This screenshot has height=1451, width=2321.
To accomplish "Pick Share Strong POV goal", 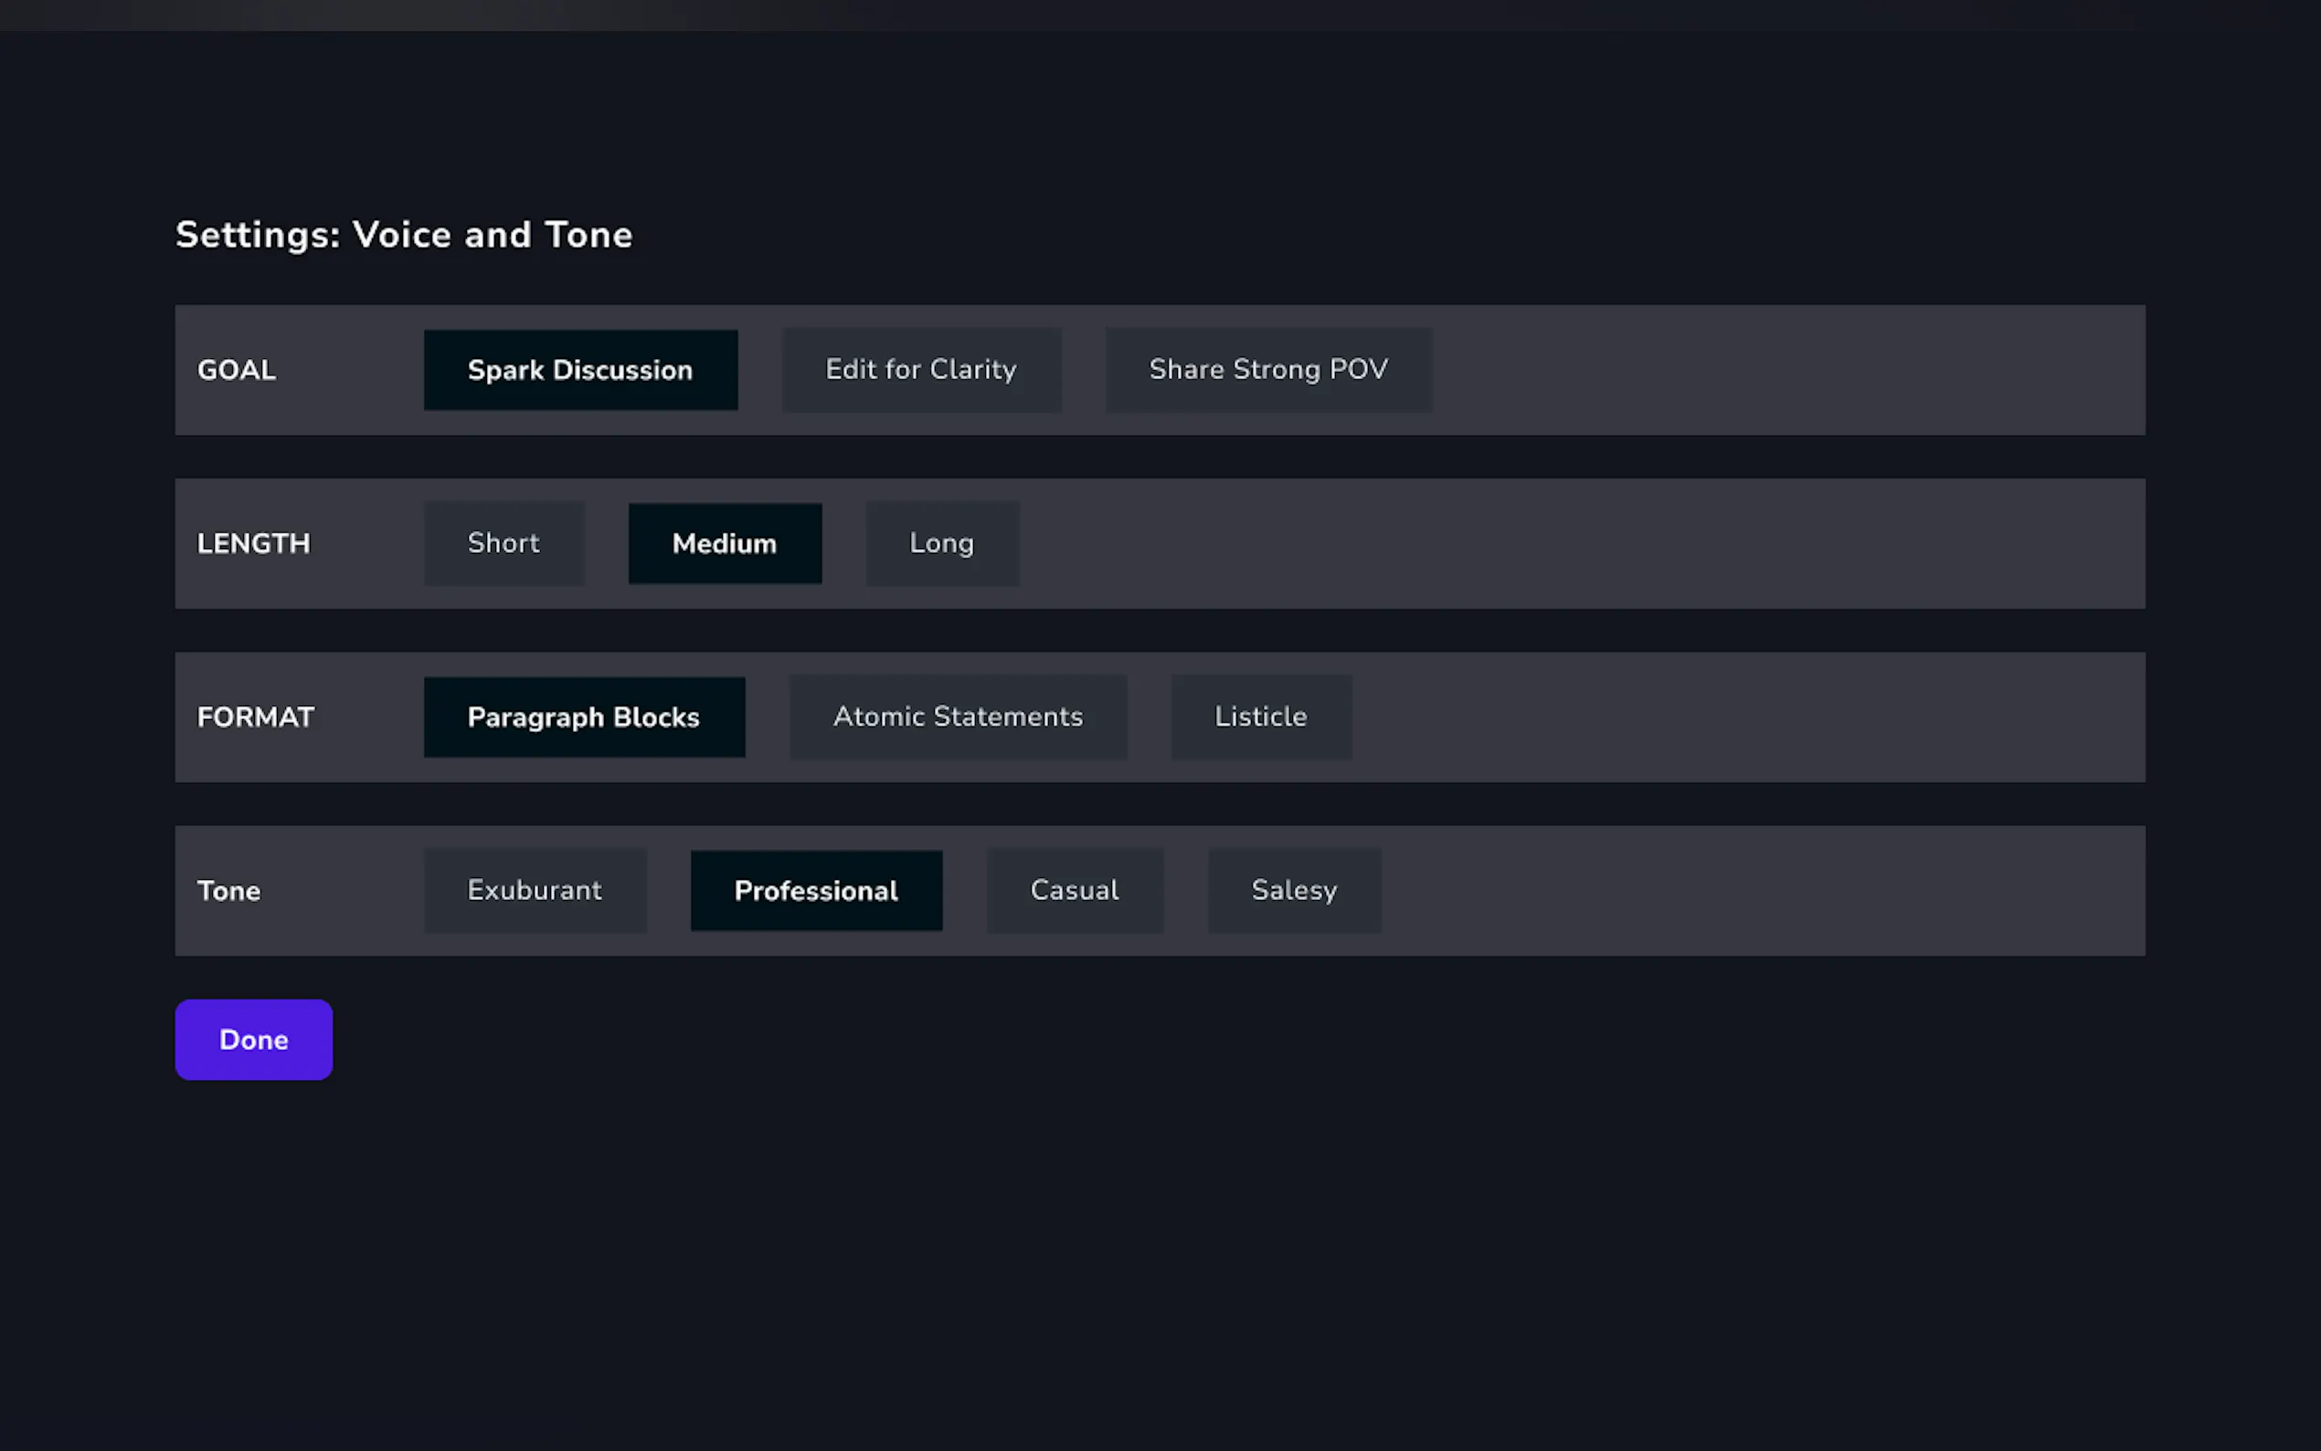I will (1268, 370).
